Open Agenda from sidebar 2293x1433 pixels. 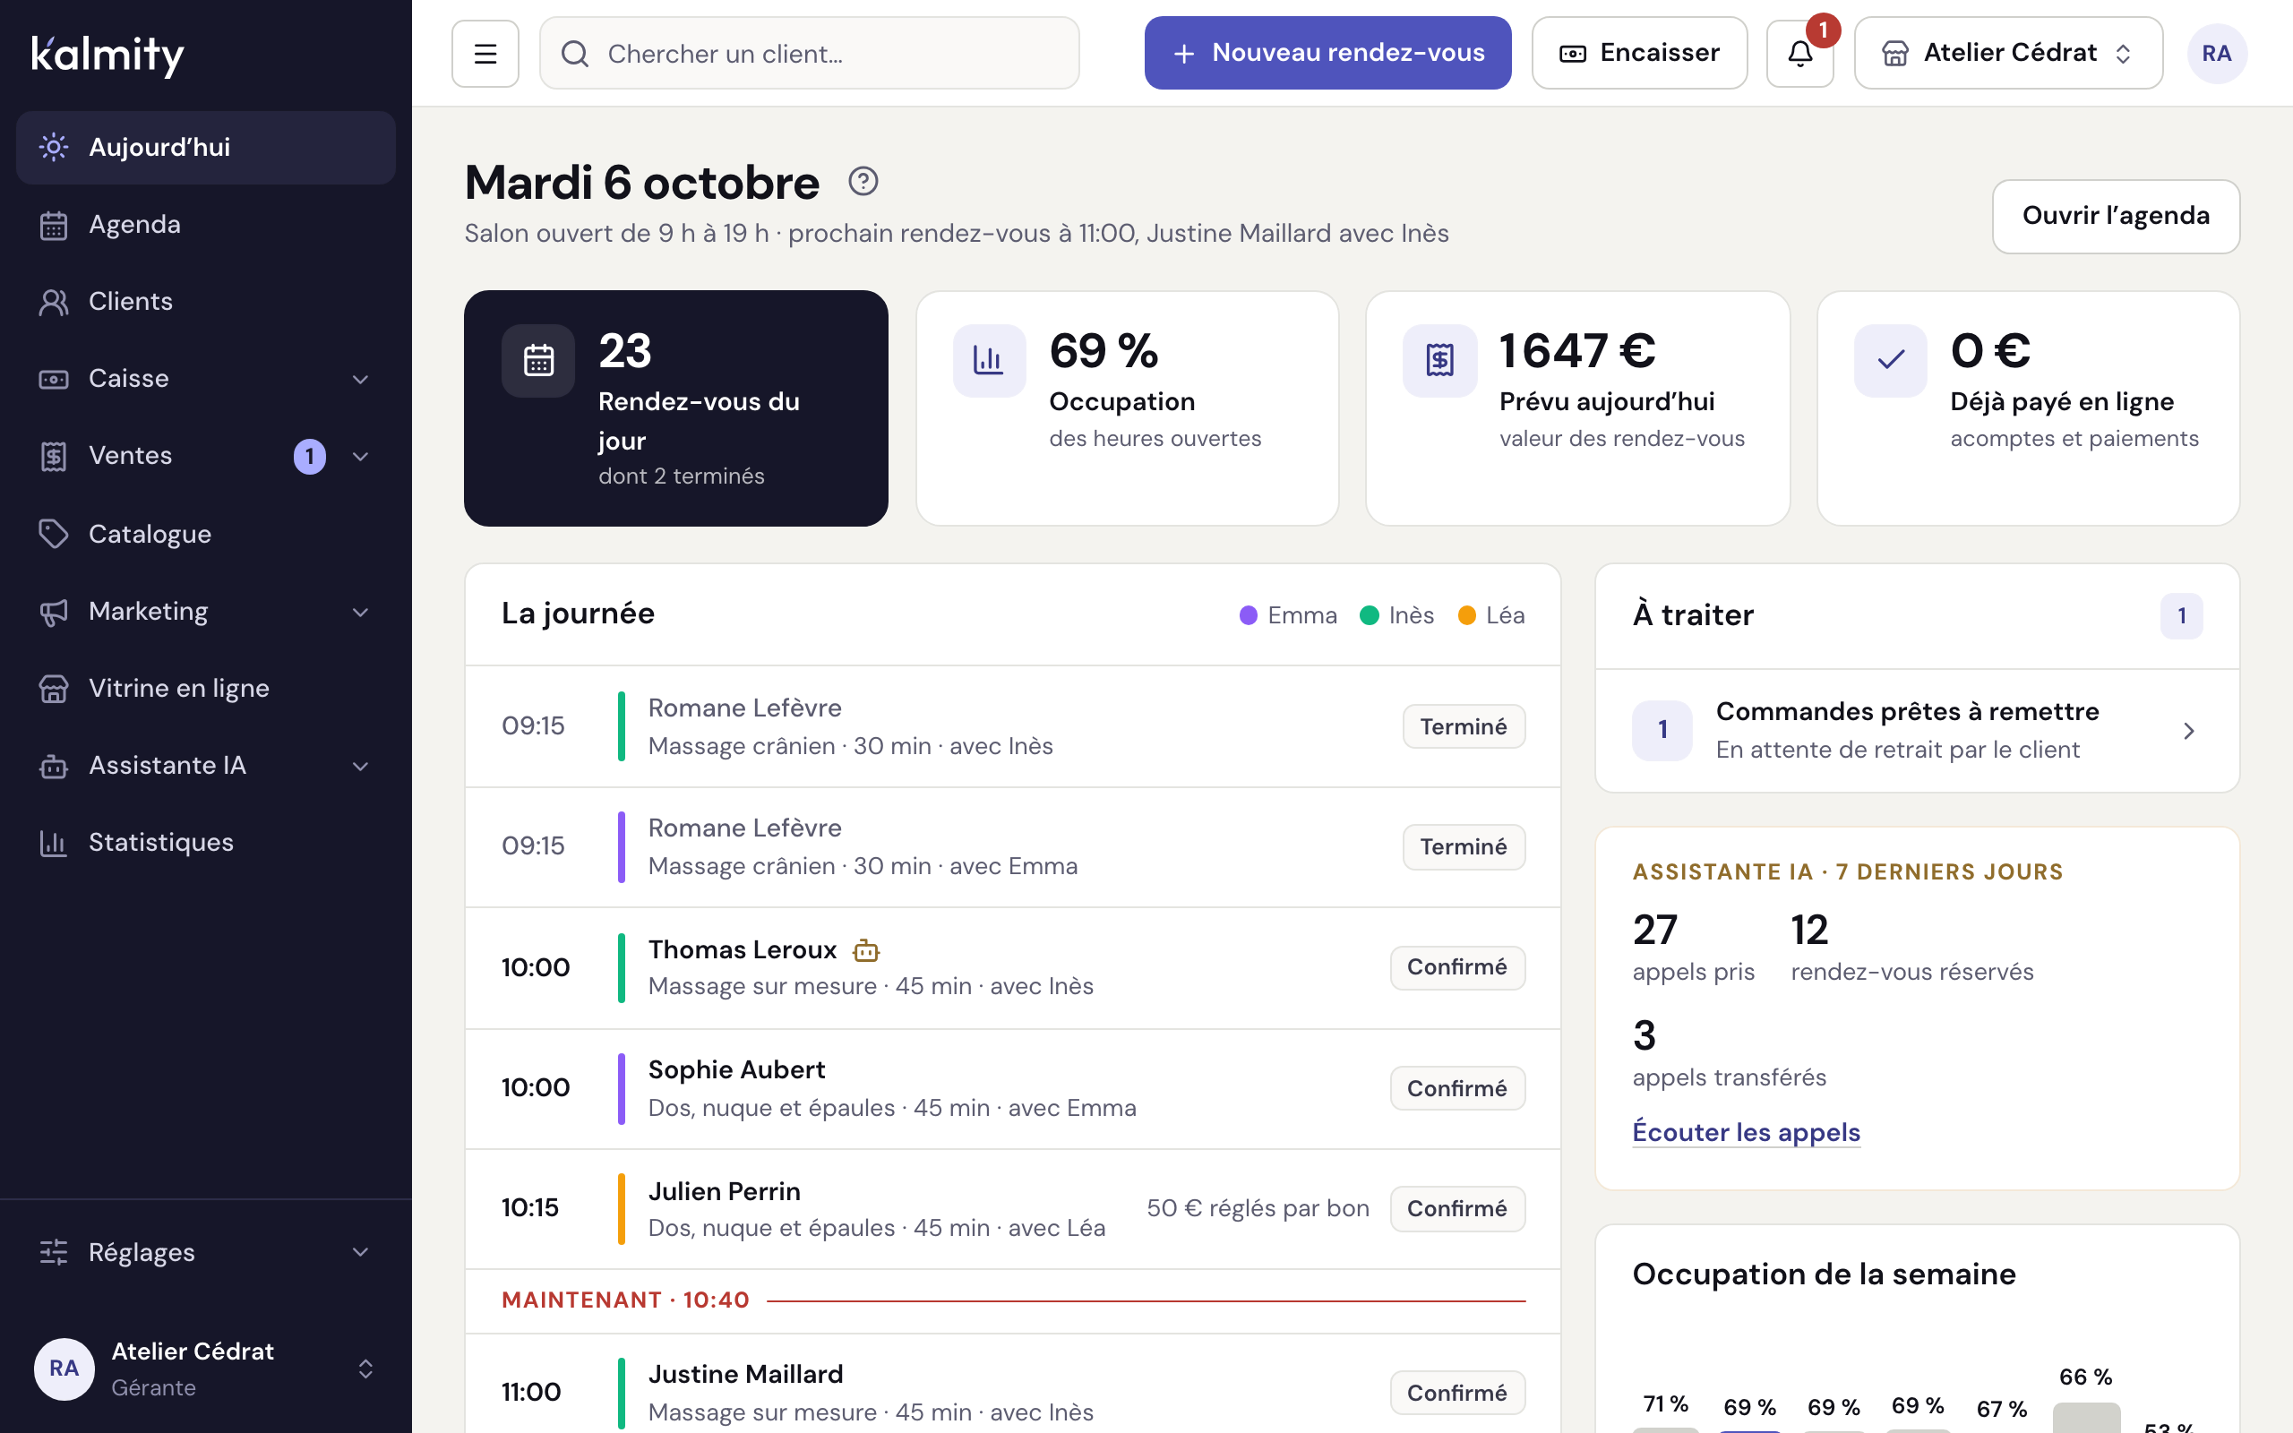(206, 225)
